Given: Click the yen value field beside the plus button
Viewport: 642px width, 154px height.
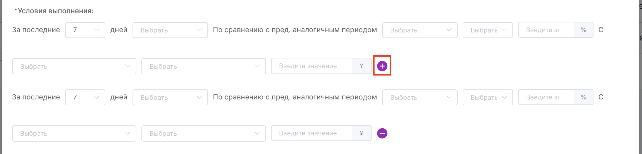Looking at the screenshot, I should point(312,66).
